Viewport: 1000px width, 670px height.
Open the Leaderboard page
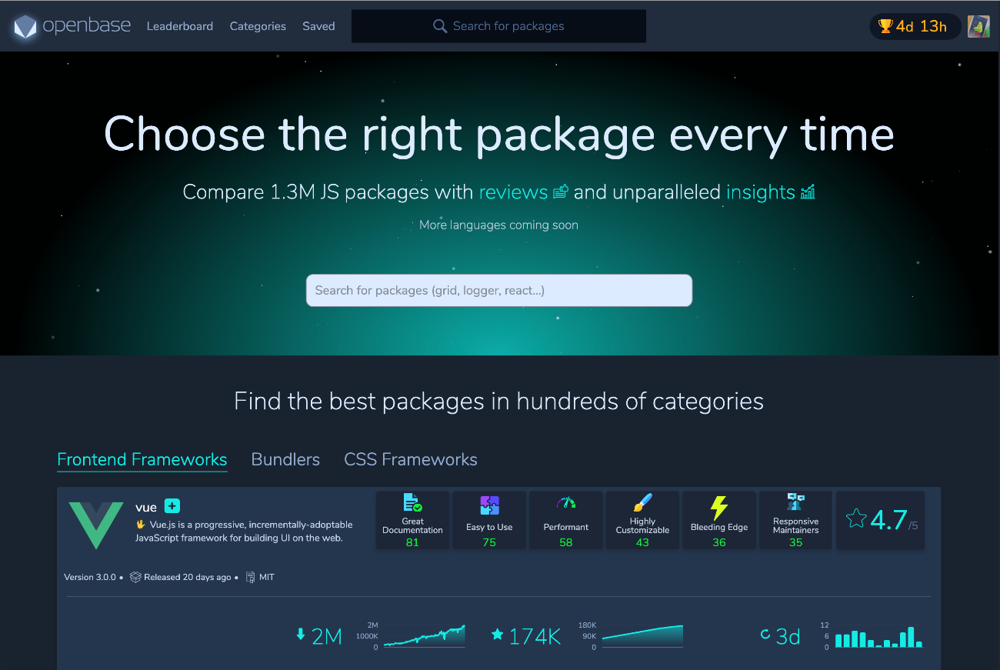180,26
